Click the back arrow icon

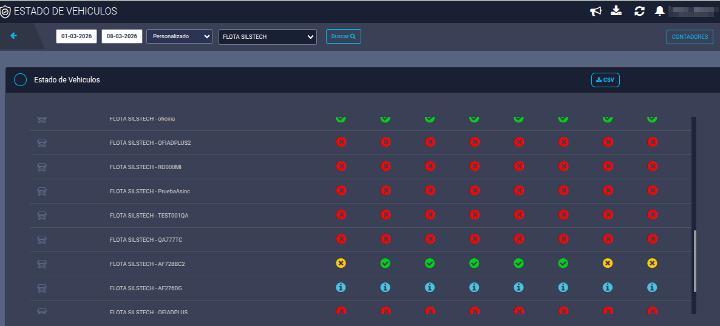tap(14, 36)
